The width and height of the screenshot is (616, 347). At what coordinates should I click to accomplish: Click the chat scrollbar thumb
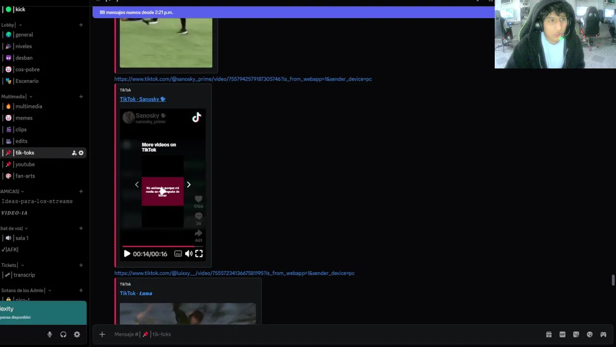click(613, 280)
